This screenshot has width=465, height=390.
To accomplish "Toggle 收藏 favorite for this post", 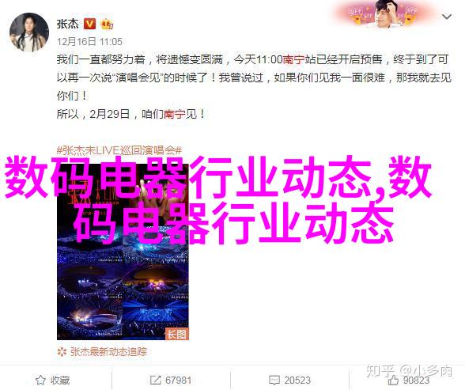I will 52,380.
